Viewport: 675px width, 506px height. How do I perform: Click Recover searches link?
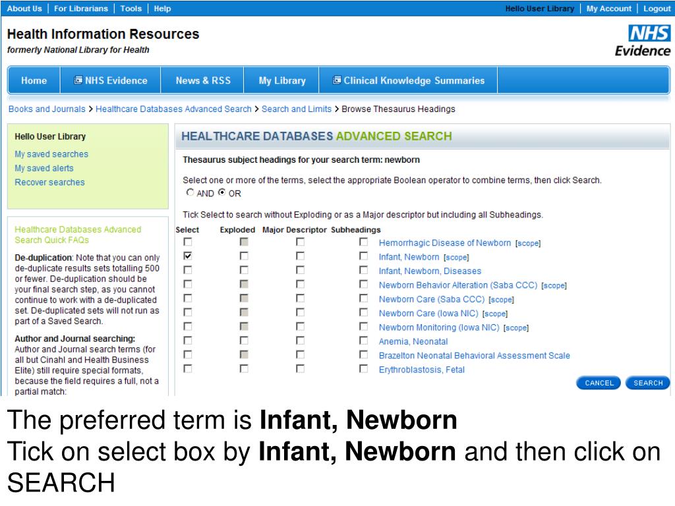pos(49,183)
